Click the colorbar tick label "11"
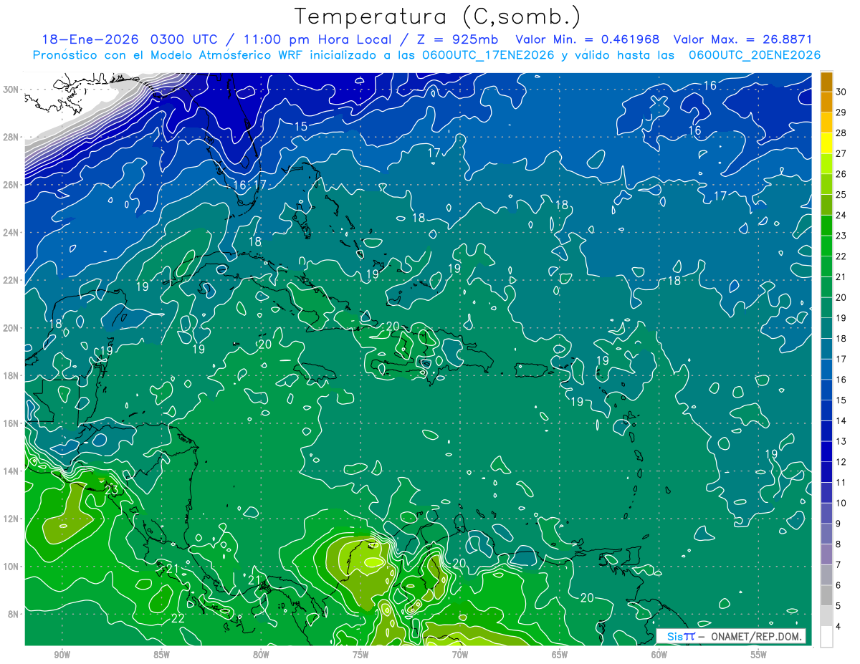 [x=841, y=483]
